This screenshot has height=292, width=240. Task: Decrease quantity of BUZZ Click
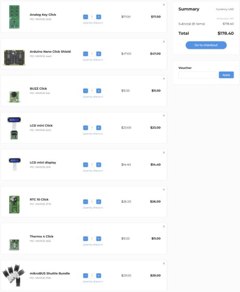tap(86, 91)
